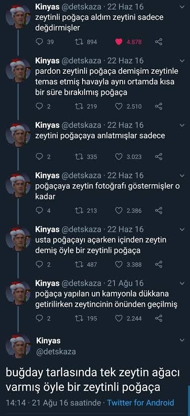The width and height of the screenshot is (190, 416).
Task: Open the 'Twitter for Android' link
Action: pos(140,403)
